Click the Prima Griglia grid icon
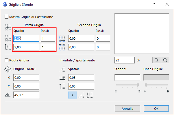174x115 pixels. click(x=8, y=27)
